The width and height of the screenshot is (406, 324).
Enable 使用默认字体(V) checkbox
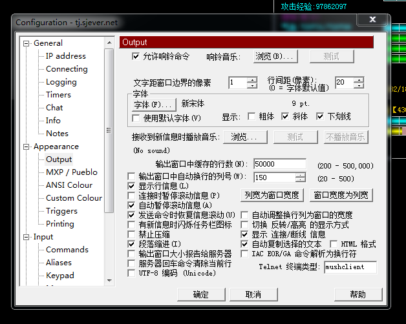[x=136, y=118]
